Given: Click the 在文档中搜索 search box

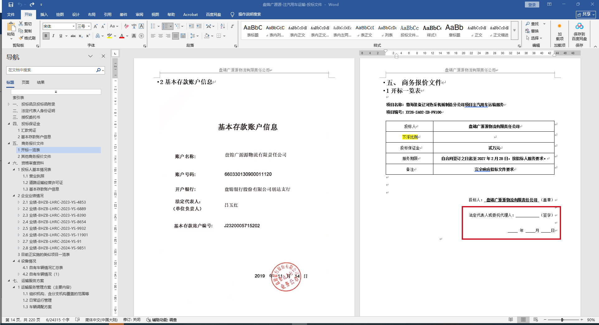Looking at the screenshot, I should (x=51, y=70).
